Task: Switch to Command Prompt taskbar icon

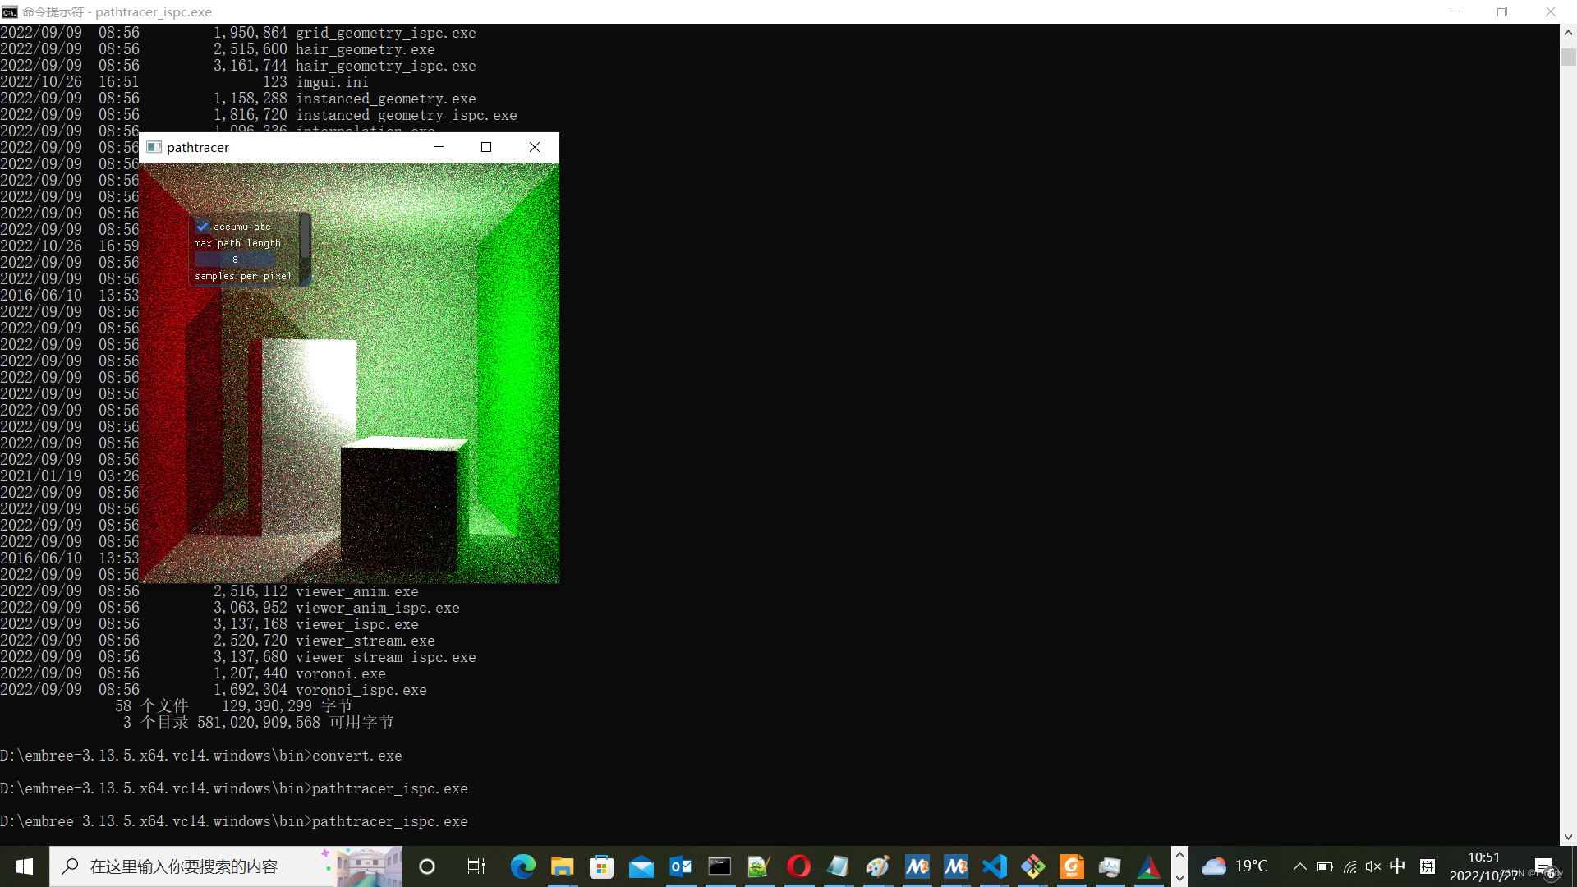Action: (720, 866)
